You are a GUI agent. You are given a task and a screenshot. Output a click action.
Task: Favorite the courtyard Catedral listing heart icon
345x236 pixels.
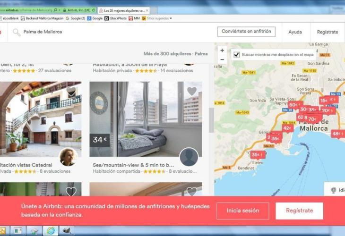71,92
